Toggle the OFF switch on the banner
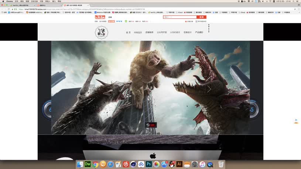The image size is (301, 169). pos(151,125)
